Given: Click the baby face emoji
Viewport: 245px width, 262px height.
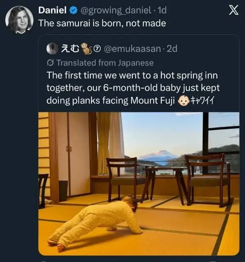Looking at the screenshot, I should (185, 101).
